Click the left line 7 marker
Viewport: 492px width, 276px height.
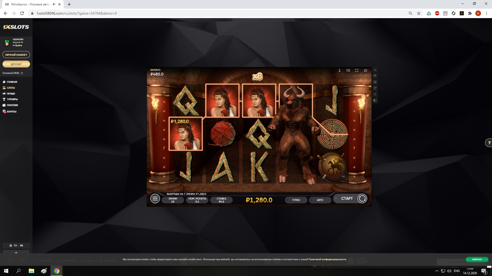click(164, 148)
